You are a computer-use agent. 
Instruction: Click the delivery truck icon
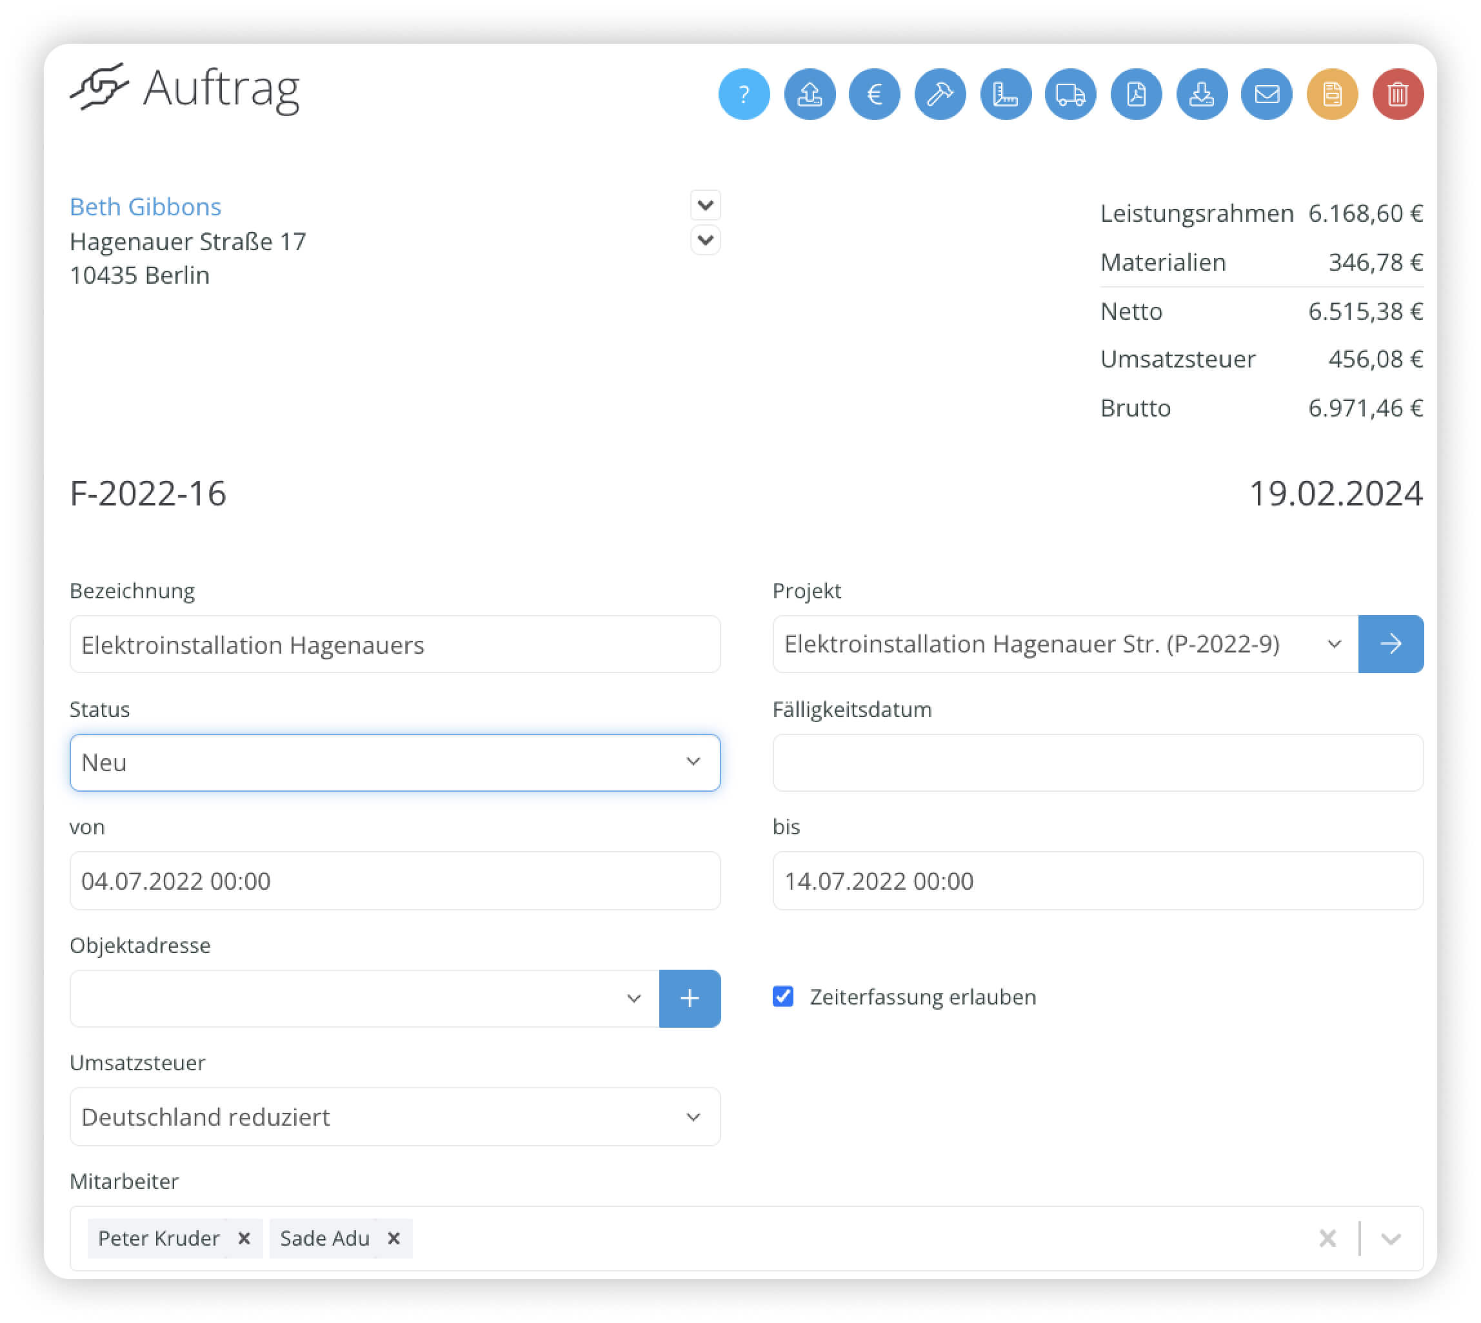tap(1070, 93)
